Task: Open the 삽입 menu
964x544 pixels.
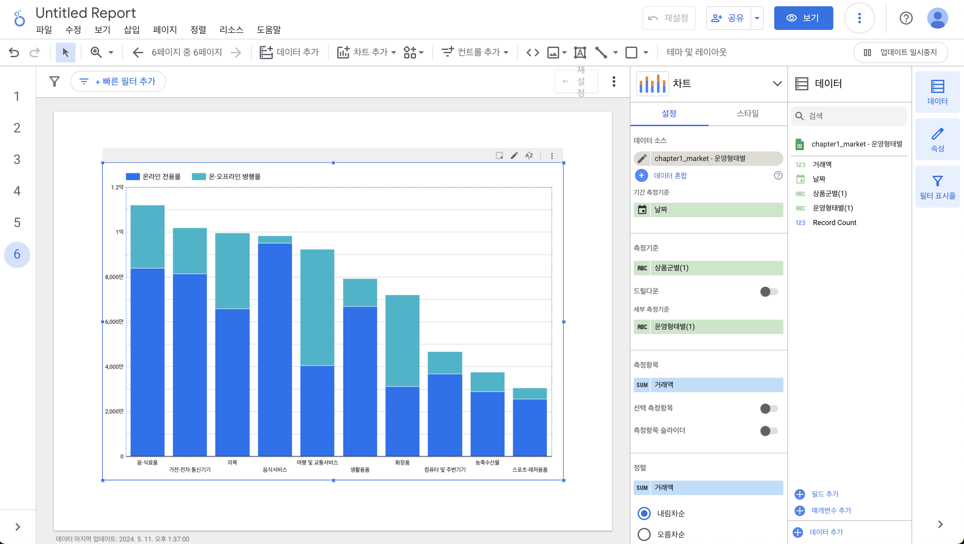Action: 131,30
